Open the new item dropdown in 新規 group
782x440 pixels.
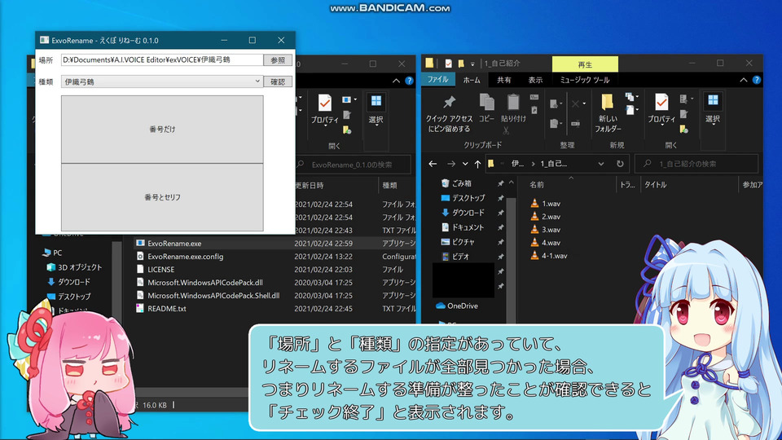[631, 96]
